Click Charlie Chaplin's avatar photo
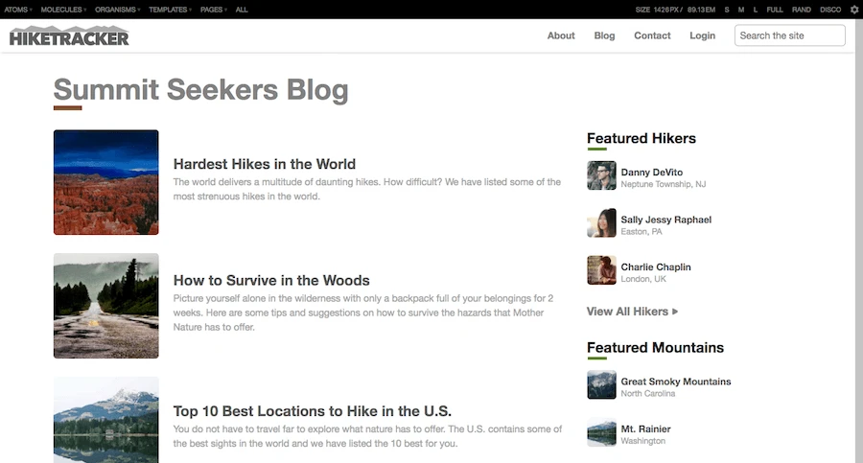This screenshot has width=863, height=463. [x=601, y=270]
